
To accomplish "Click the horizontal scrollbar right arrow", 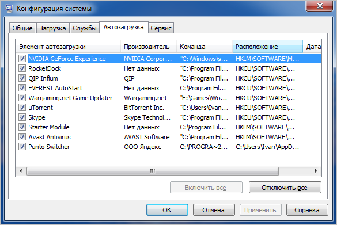I will (316, 171).
